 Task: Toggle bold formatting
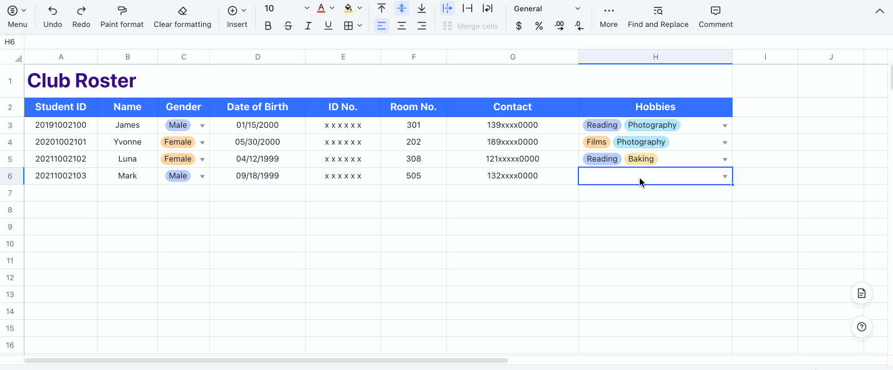(x=268, y=26)
